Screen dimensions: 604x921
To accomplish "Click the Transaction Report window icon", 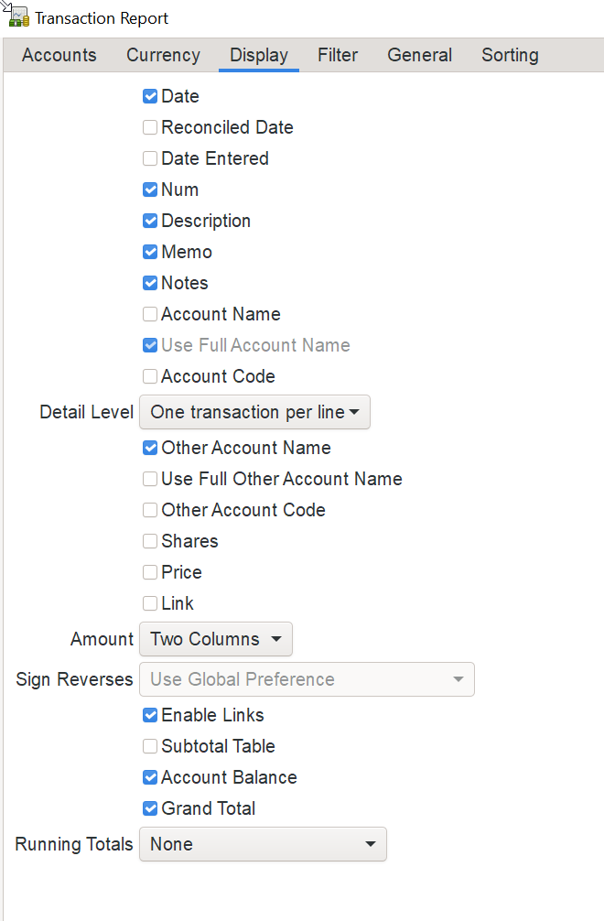I will [18, 17].
